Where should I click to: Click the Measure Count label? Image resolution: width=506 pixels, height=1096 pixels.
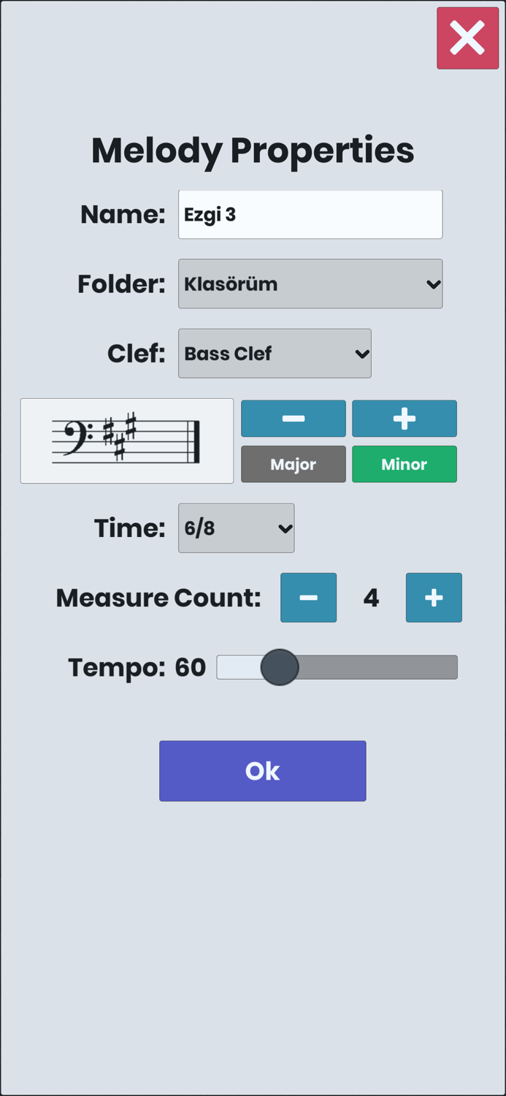click(158, 598)
